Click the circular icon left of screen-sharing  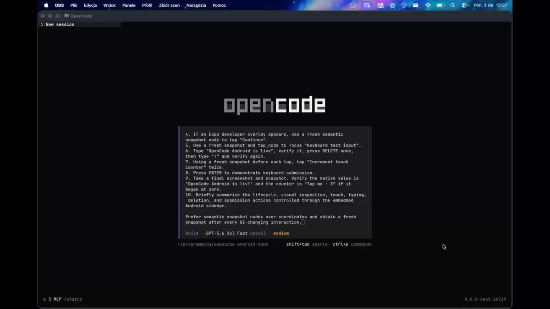(x=353, y=5)
